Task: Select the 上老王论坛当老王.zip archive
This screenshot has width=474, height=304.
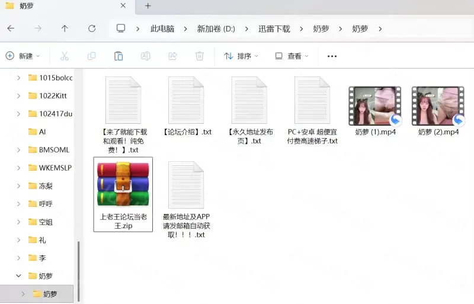Action: tap(123, 194)
